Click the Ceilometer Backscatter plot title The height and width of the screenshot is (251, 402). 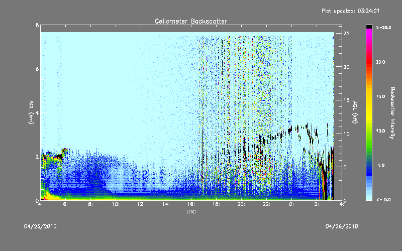(x=191, y=21)
